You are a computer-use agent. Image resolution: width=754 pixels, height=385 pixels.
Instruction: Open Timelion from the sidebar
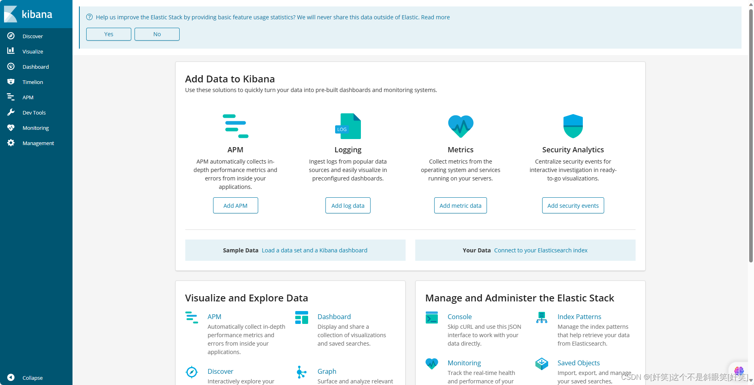(x=33, y=82)
